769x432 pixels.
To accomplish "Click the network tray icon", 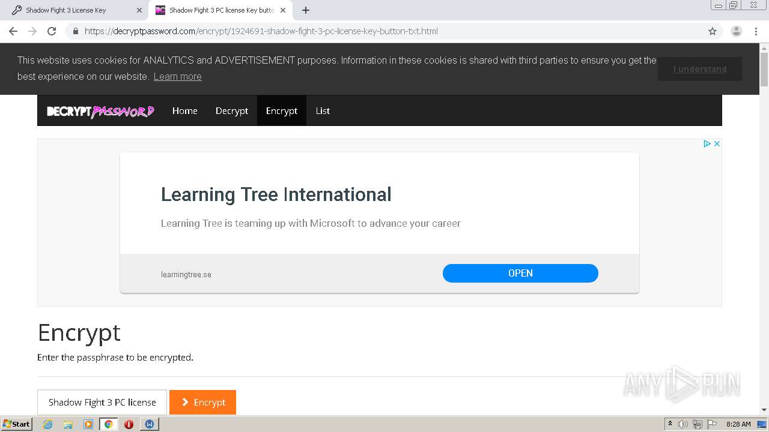I will tap(698, 424).
